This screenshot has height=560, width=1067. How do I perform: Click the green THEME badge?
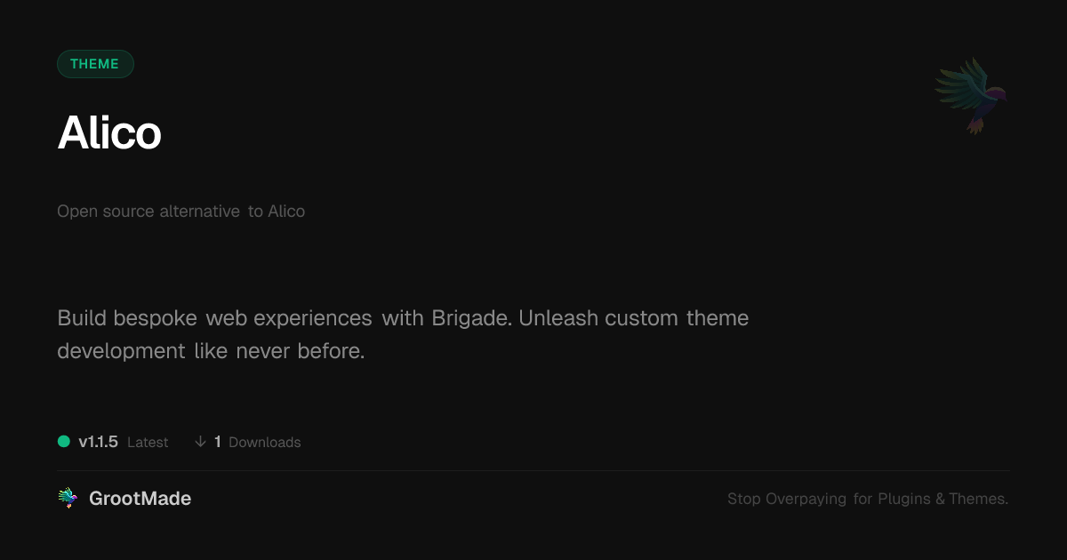(x=95, y=64)
